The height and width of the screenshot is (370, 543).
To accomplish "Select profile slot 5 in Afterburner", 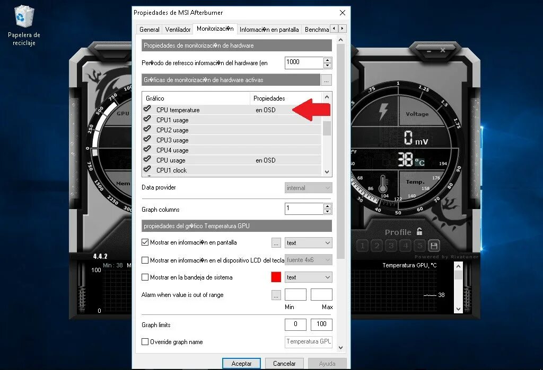I will pos(420,246).
